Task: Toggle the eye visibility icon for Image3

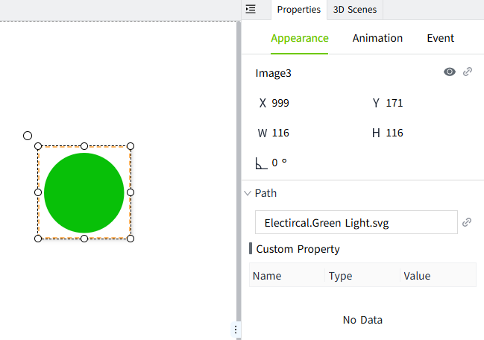Action: [x=450, y=72]
